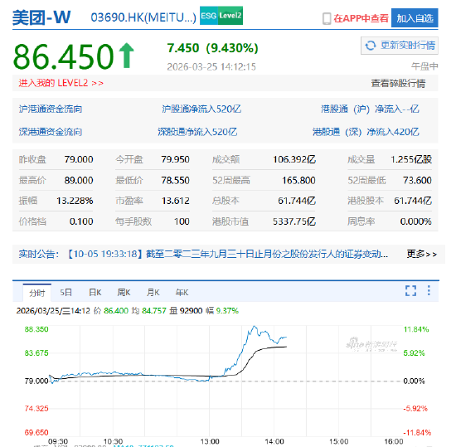The height and width of the screenshot is (447, 456).
Task: Click the Level2 badge icon
Action: point(230,16)
